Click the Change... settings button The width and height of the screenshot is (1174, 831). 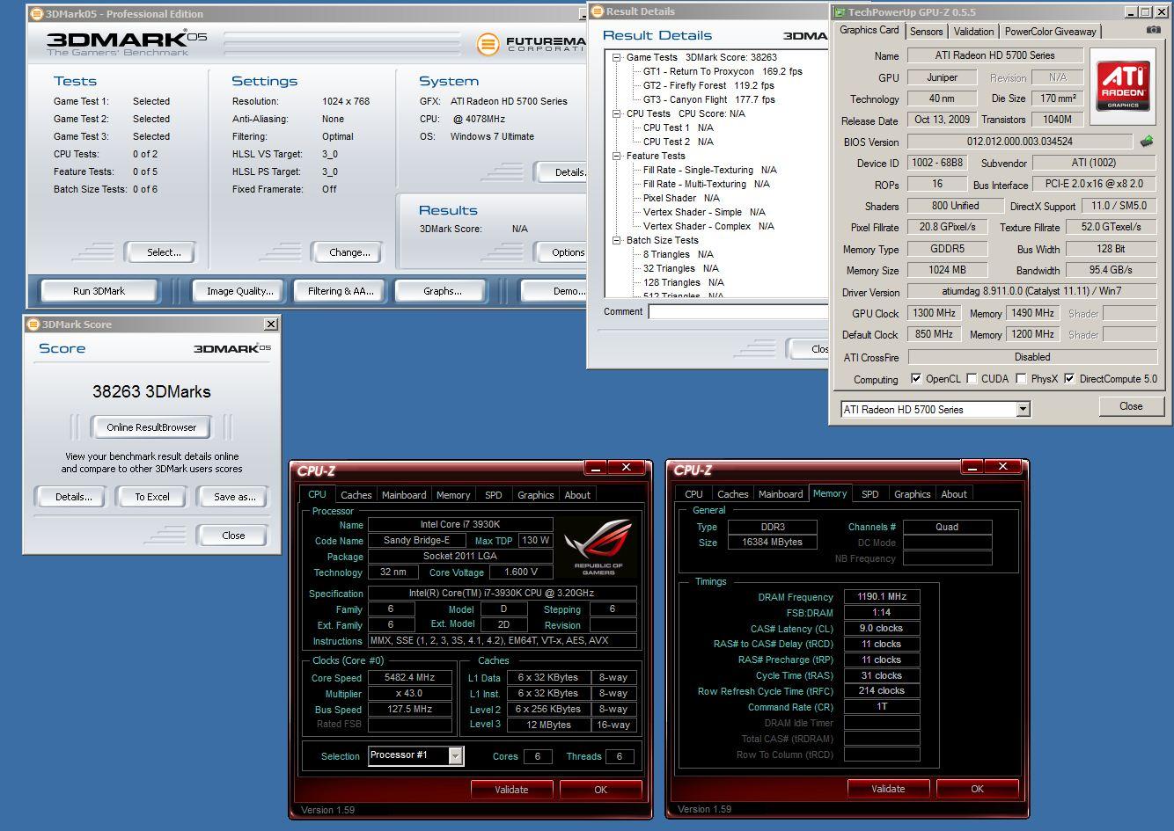pos(349,252)
